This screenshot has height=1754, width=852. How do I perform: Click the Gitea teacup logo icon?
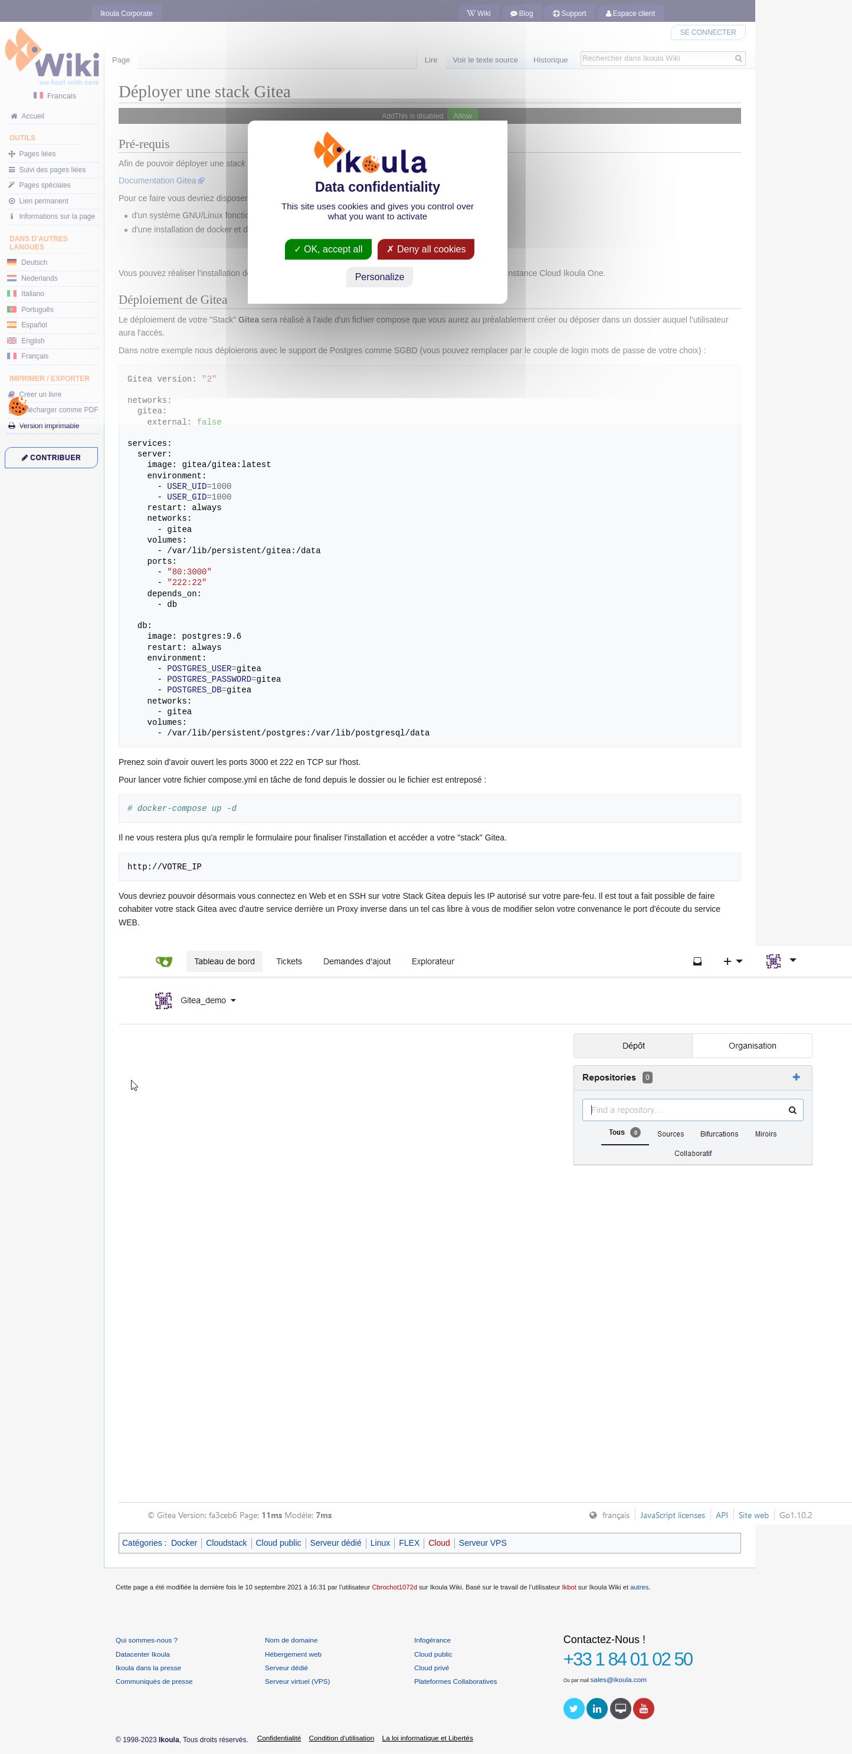click(x=163, y=961)
